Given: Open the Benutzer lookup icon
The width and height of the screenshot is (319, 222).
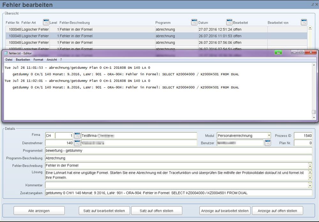Looking at the screenshot, I should pos(268,143).
